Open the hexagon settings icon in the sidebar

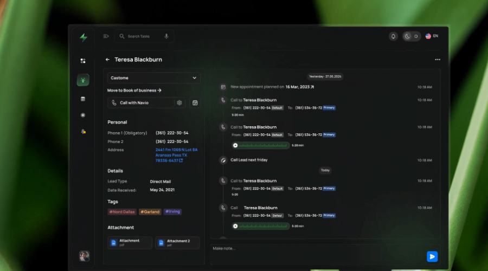click(x=83, y=115)
